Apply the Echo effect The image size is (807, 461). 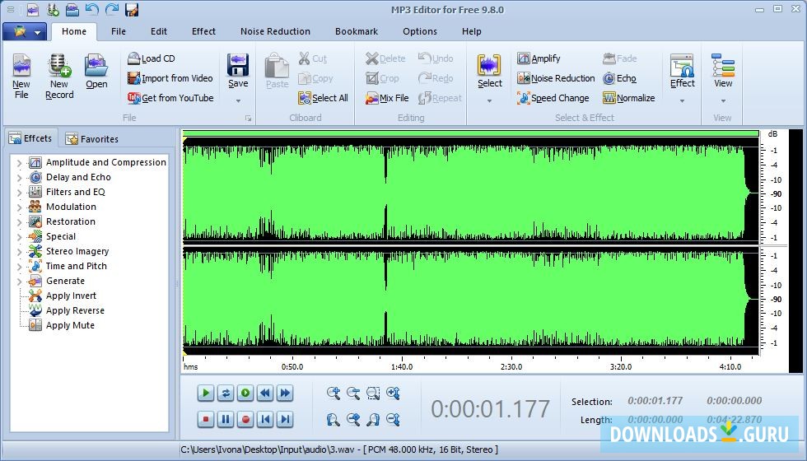[x=619, y=78]
